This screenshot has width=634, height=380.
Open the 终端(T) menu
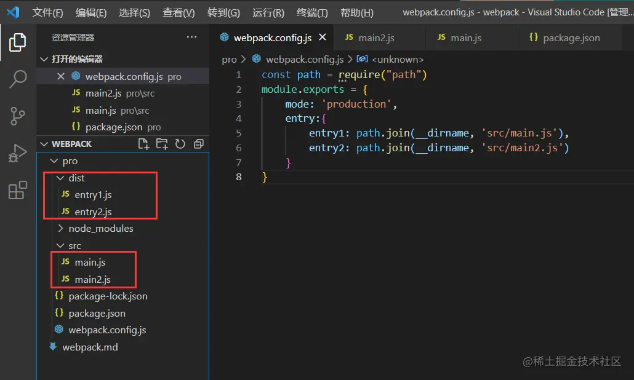point(312,12)
